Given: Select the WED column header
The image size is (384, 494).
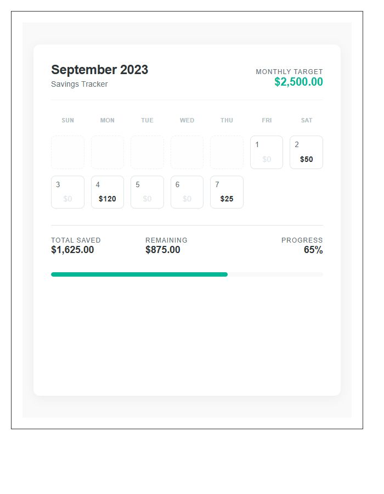Looking at the screenshot, I should (x=187, y=120).
